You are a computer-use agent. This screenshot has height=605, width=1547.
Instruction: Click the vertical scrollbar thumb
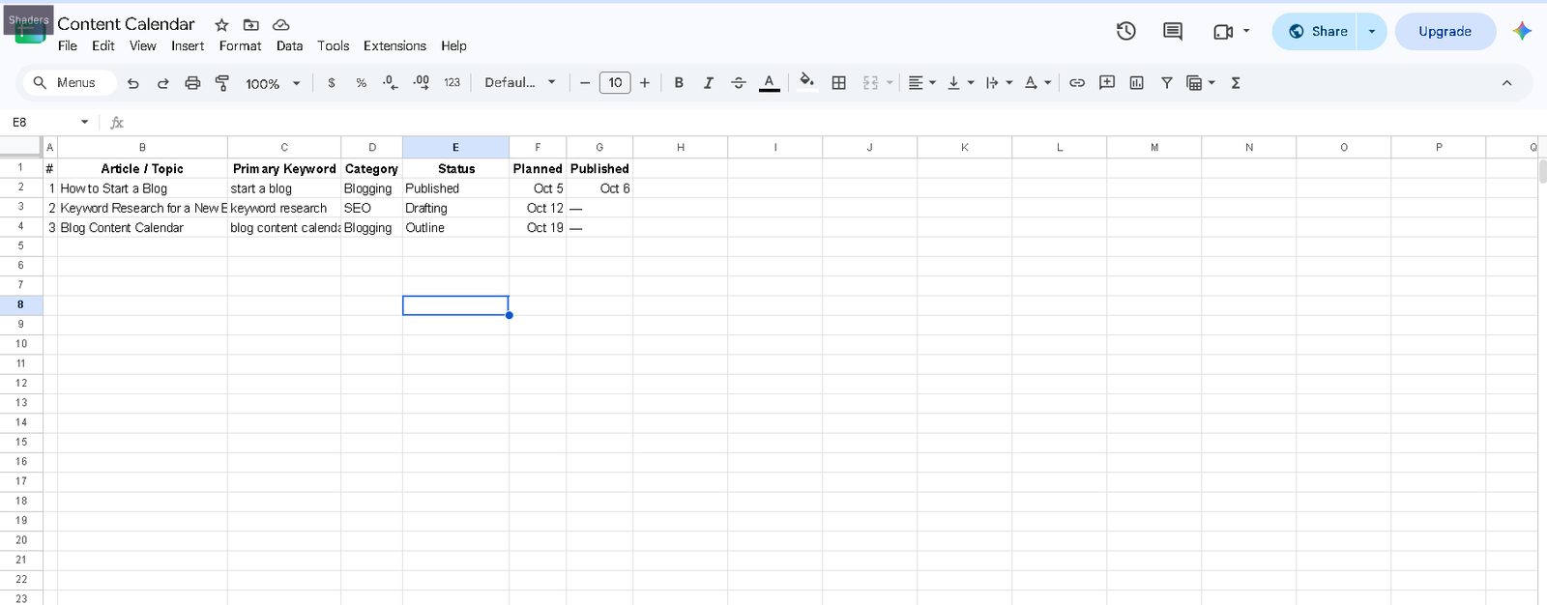pos(1542,171)
